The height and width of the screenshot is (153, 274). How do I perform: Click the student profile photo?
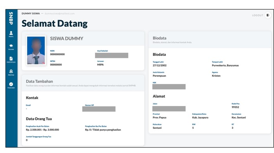click(x=36, y=50)
